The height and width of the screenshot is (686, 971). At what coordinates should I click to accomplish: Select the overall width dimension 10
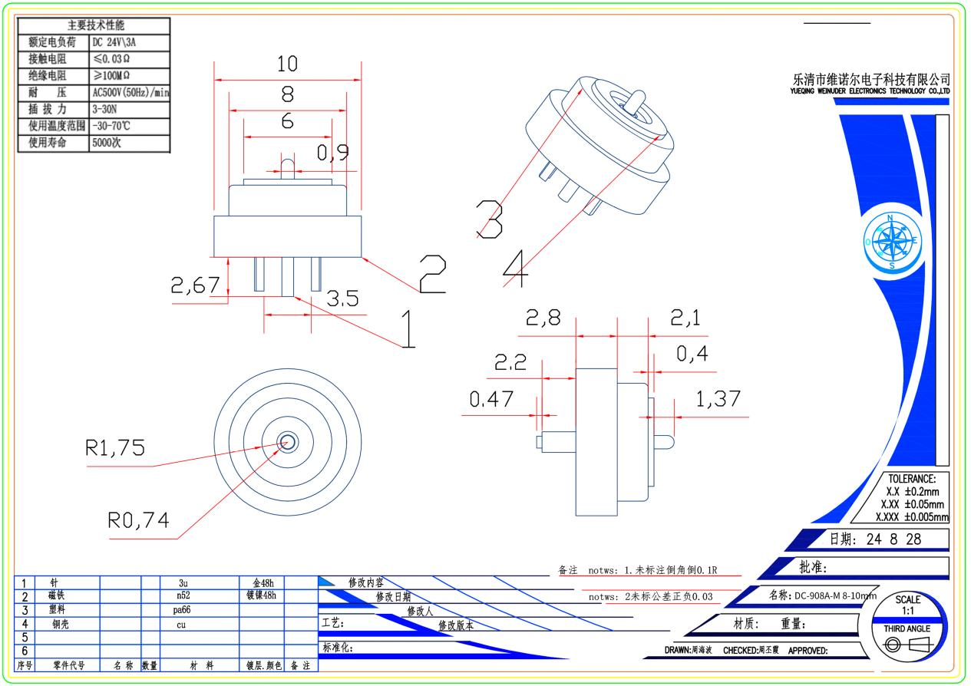[x=287, y=64]
